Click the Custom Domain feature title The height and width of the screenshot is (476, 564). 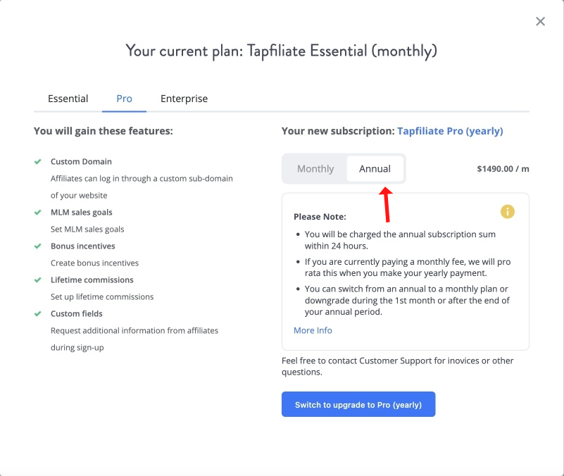pyautogui.click(x=81, y=161)
